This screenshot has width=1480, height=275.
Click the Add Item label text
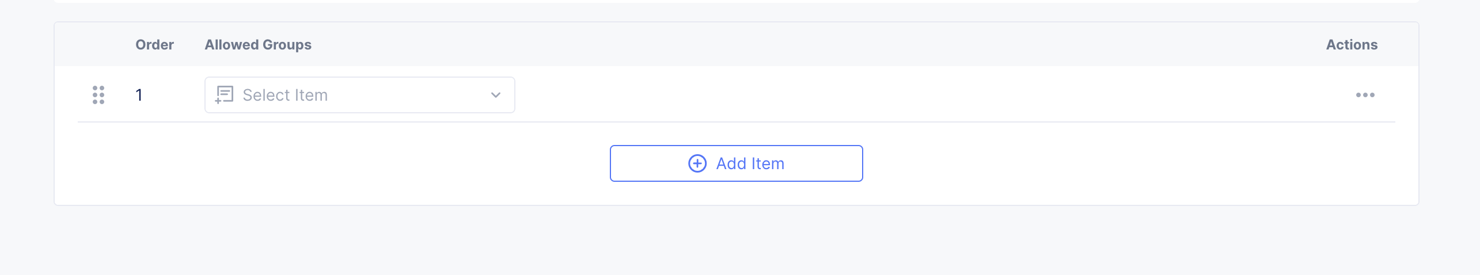click(x=750, y=163)
